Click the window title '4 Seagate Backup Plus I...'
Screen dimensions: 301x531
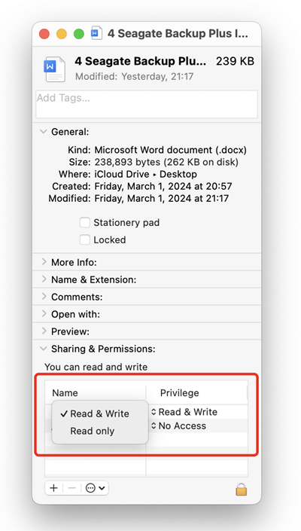click(178, 34)
